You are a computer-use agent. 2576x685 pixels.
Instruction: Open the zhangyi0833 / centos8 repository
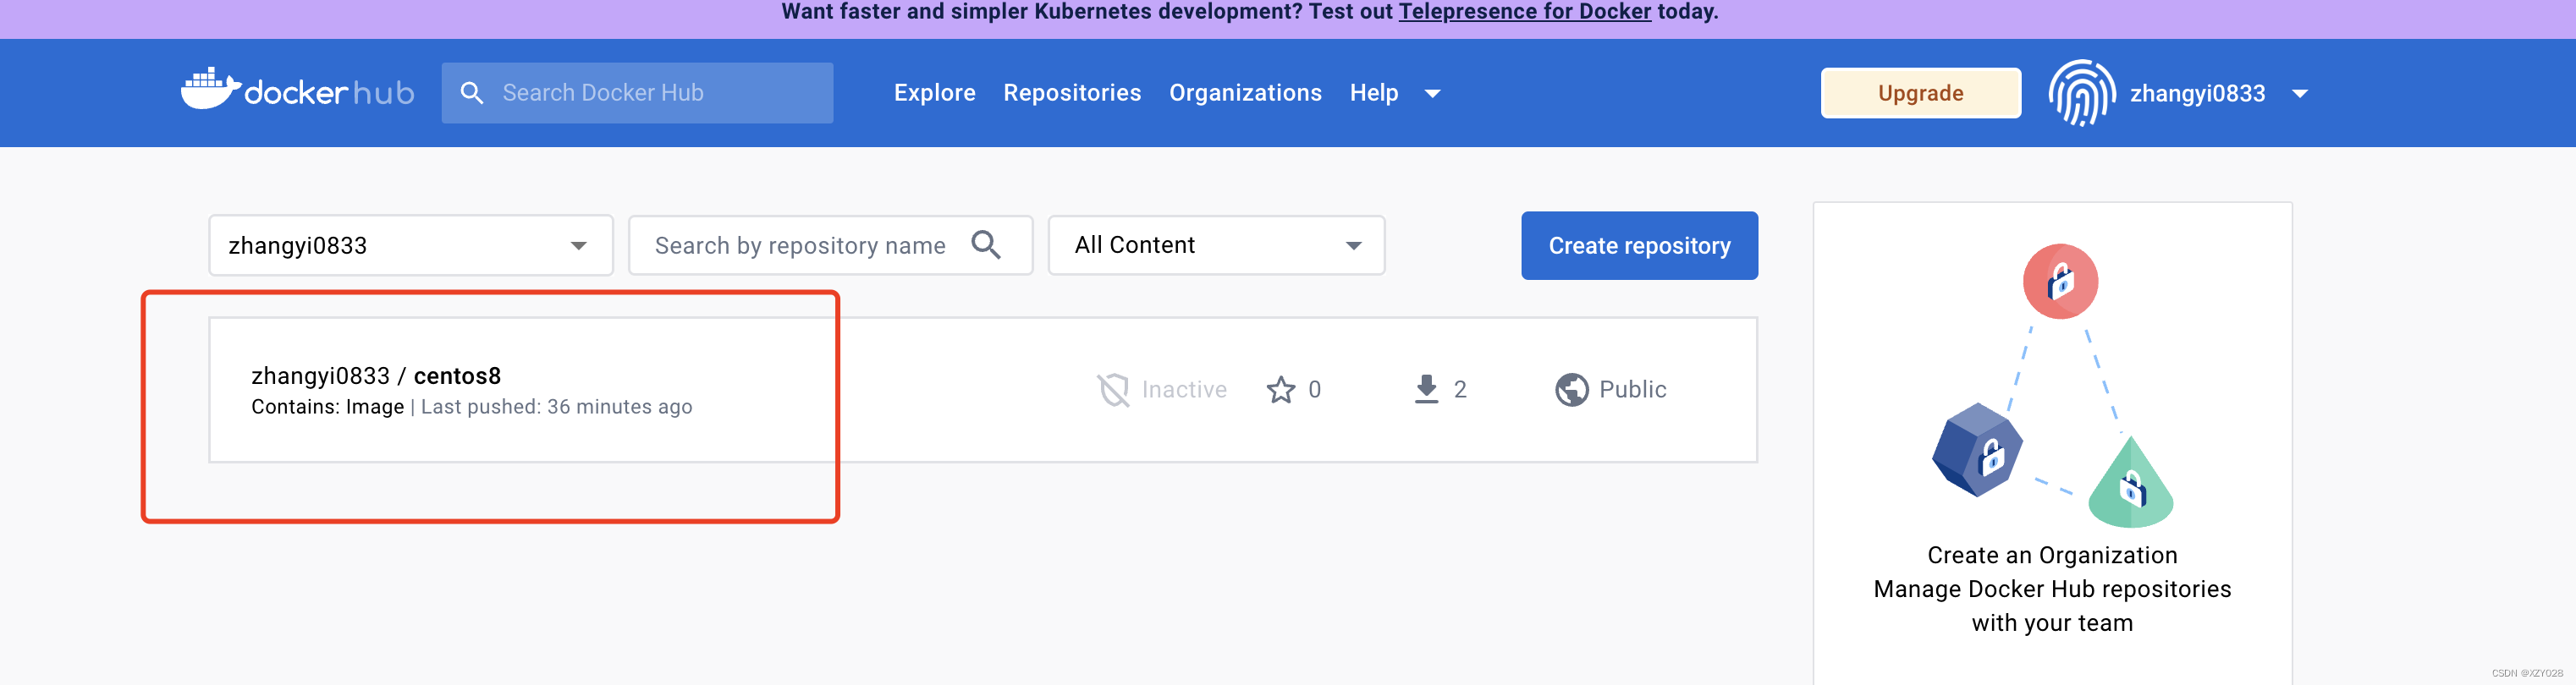point(376,376)
